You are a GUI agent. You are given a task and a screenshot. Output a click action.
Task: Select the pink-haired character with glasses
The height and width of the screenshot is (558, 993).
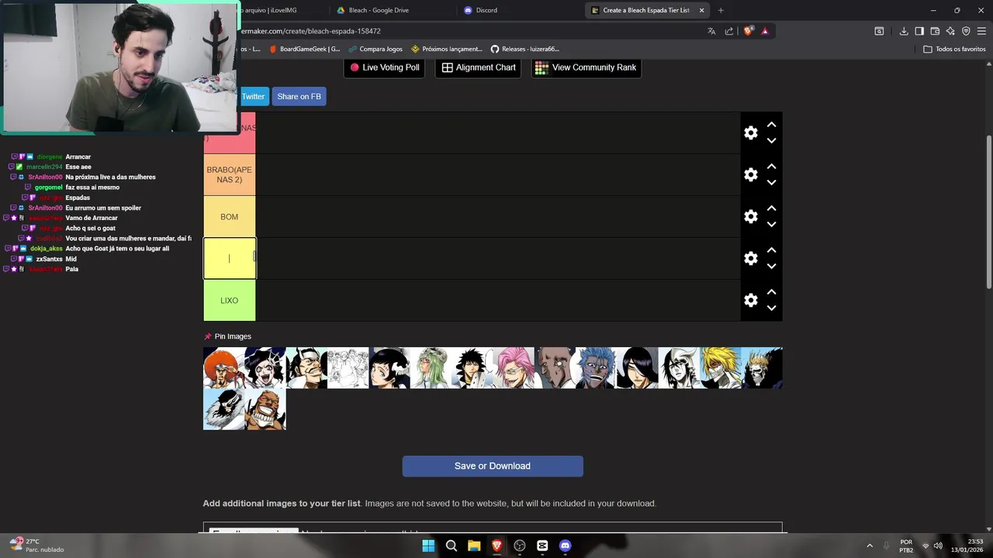point(513,368)
